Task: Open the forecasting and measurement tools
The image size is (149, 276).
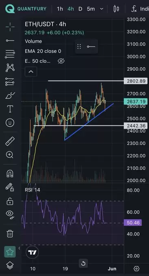Action: click(x=10, y=82)
